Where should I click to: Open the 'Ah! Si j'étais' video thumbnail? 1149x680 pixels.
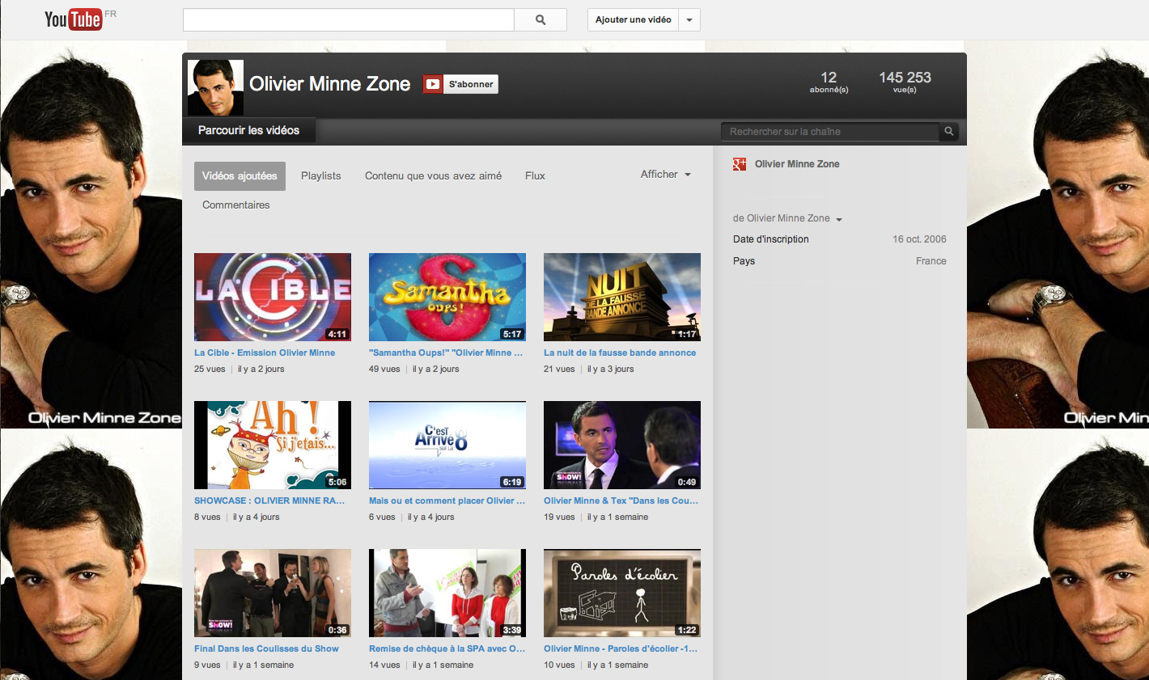pyautogui.click(x=273, y=445)
